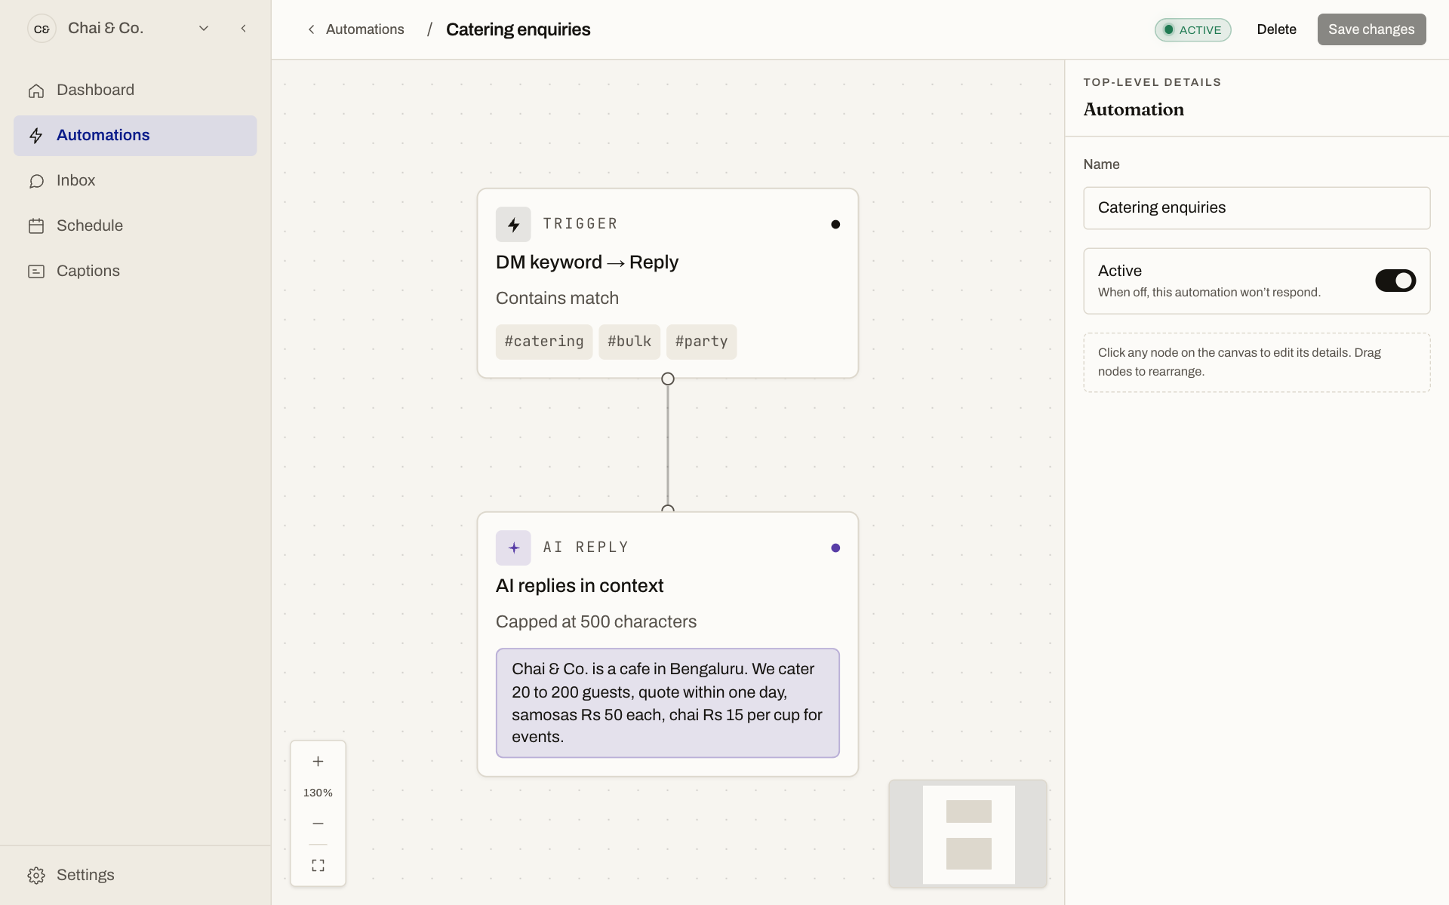Click the Inbox chat bubble icon
The height and width of the screenshot is (905, 1449).
36,181
